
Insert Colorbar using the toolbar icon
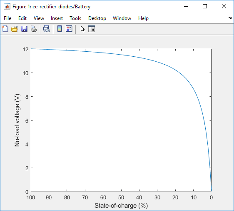(x=60, y=29)
